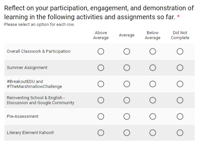Mark Literary Element Kahoot! as Did Not Complete

180,133
